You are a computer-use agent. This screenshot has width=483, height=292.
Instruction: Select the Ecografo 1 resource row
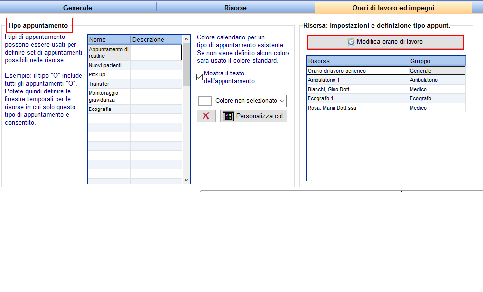pos(386,98)
